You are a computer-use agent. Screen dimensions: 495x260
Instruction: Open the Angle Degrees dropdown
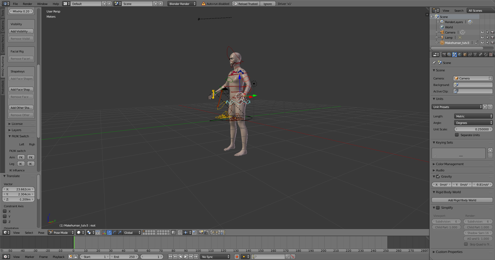473,123
